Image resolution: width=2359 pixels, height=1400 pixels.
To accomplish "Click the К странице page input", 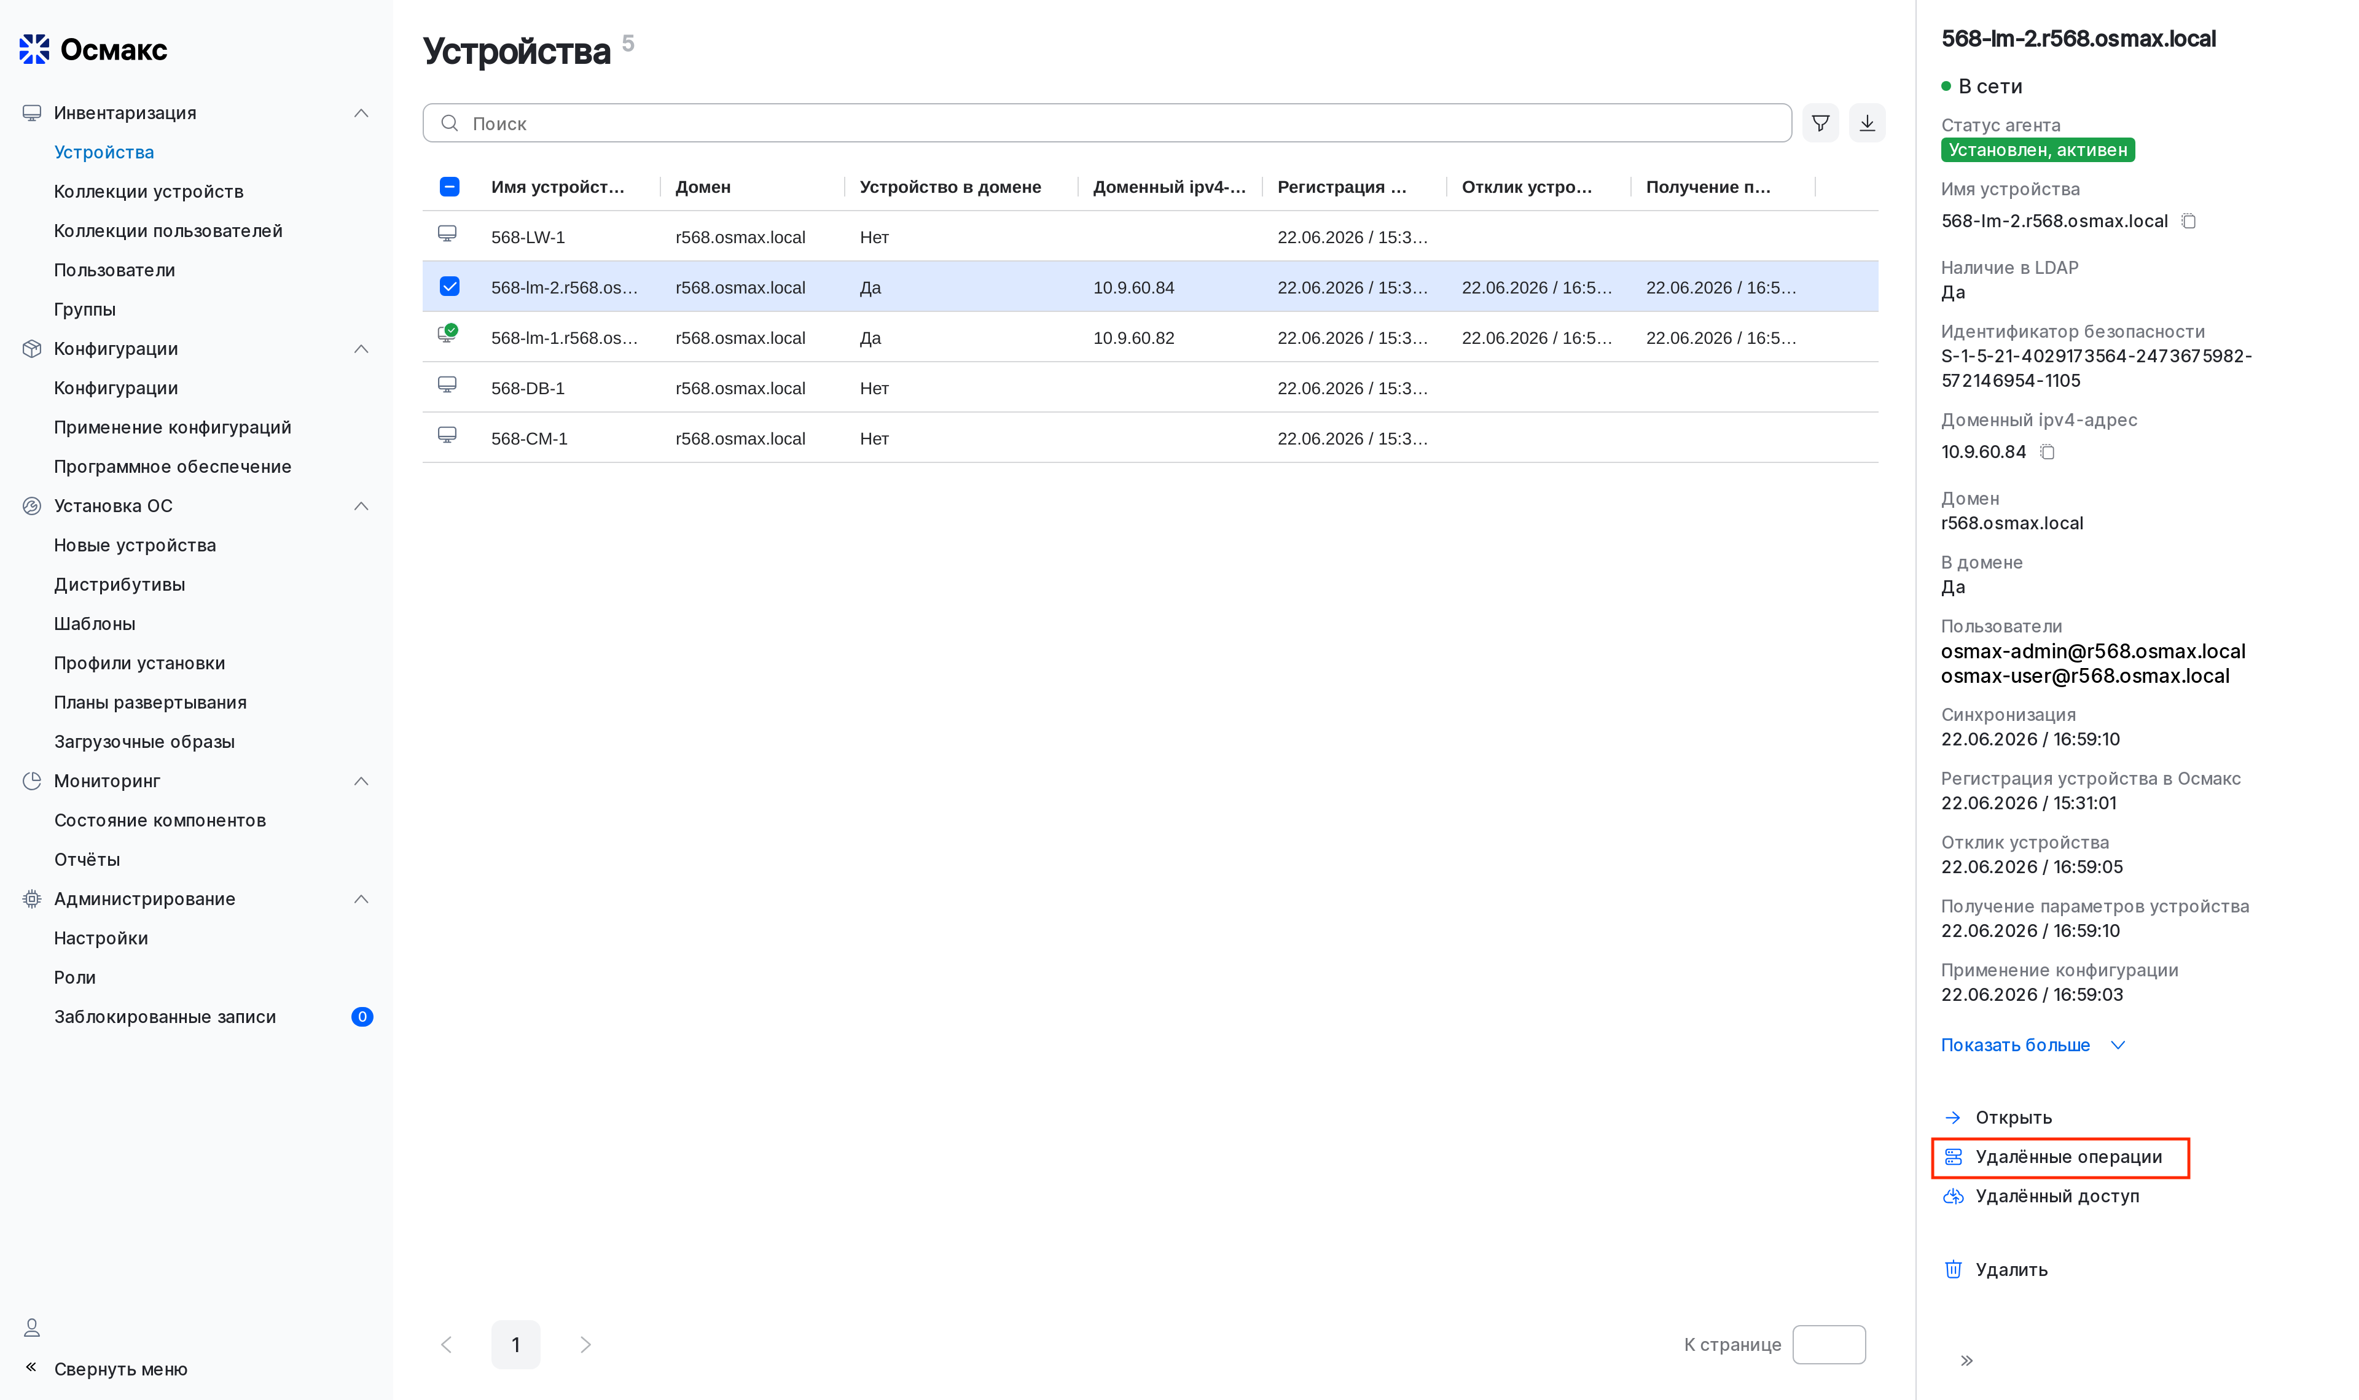I will (x=1829, y=1344).
